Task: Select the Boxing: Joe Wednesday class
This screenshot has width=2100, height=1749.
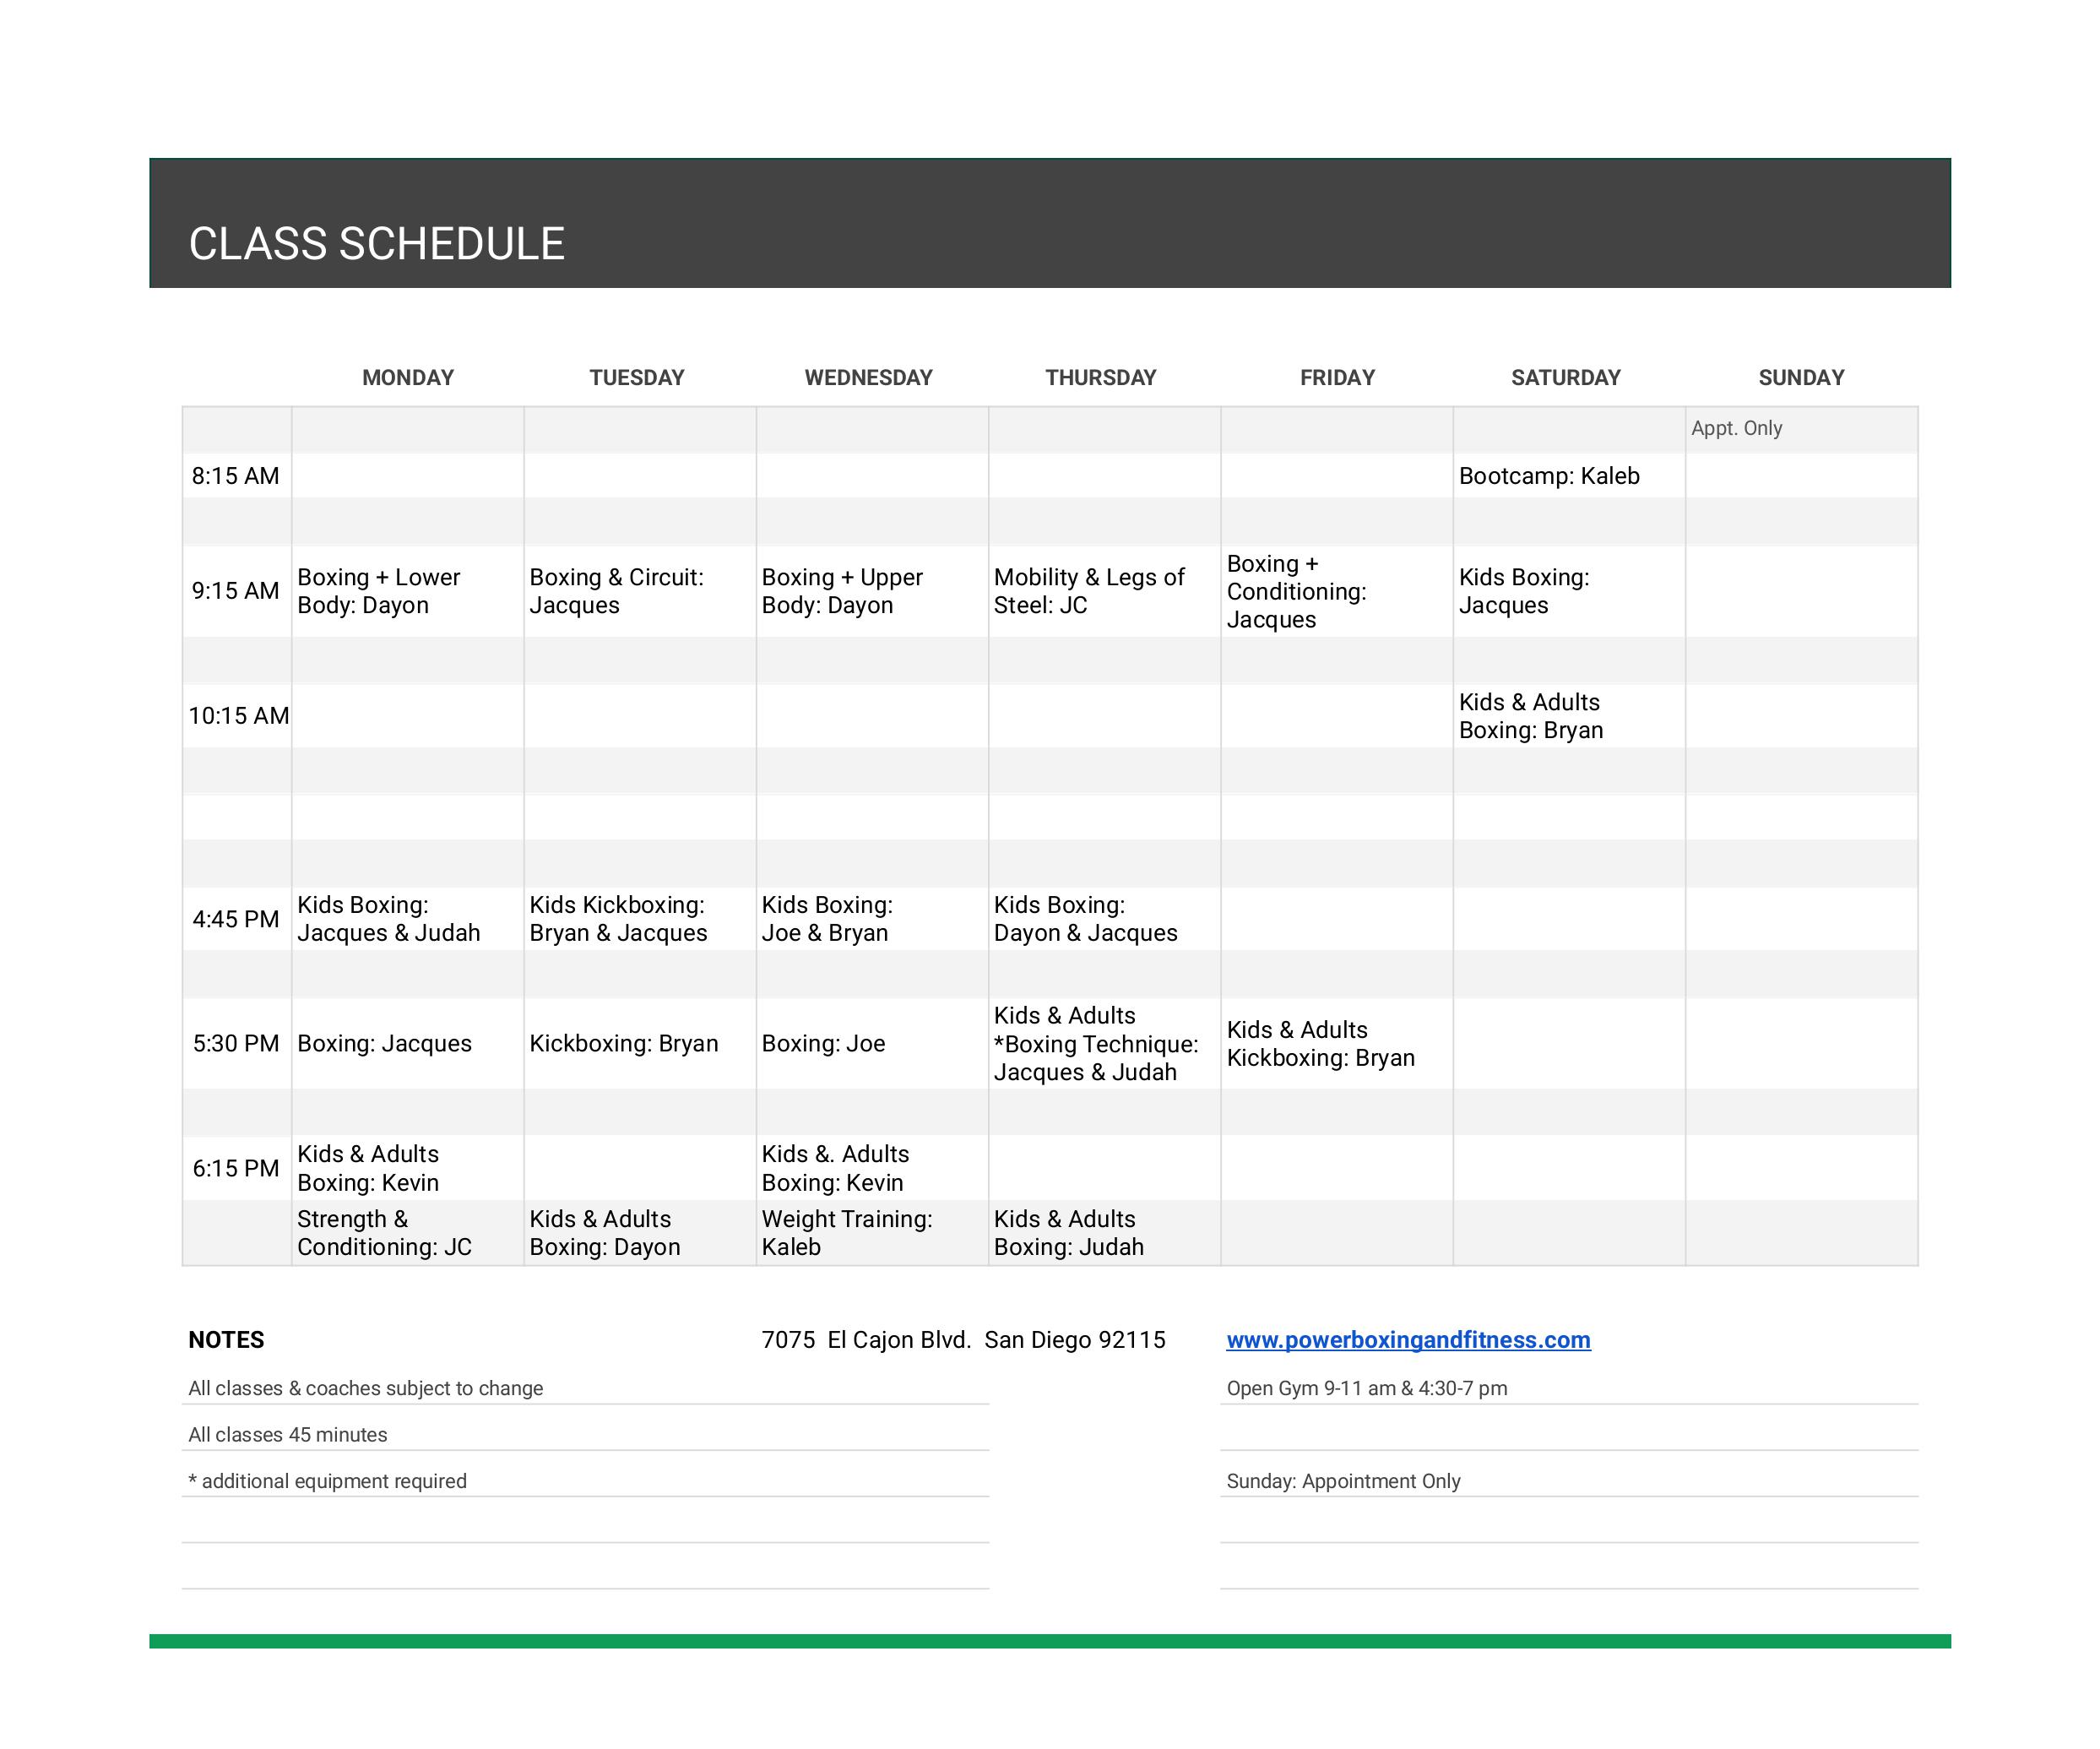Action: point(823,1044)
